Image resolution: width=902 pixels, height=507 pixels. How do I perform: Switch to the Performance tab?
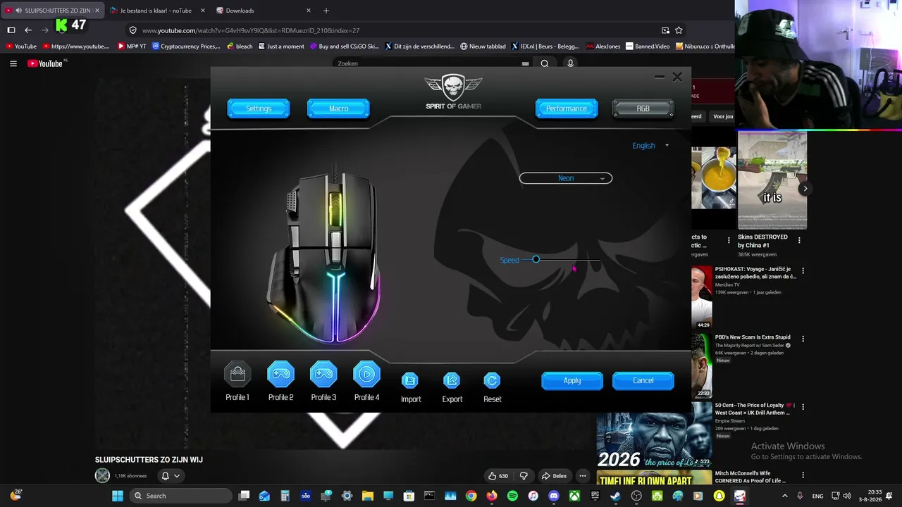pos(567,108)
